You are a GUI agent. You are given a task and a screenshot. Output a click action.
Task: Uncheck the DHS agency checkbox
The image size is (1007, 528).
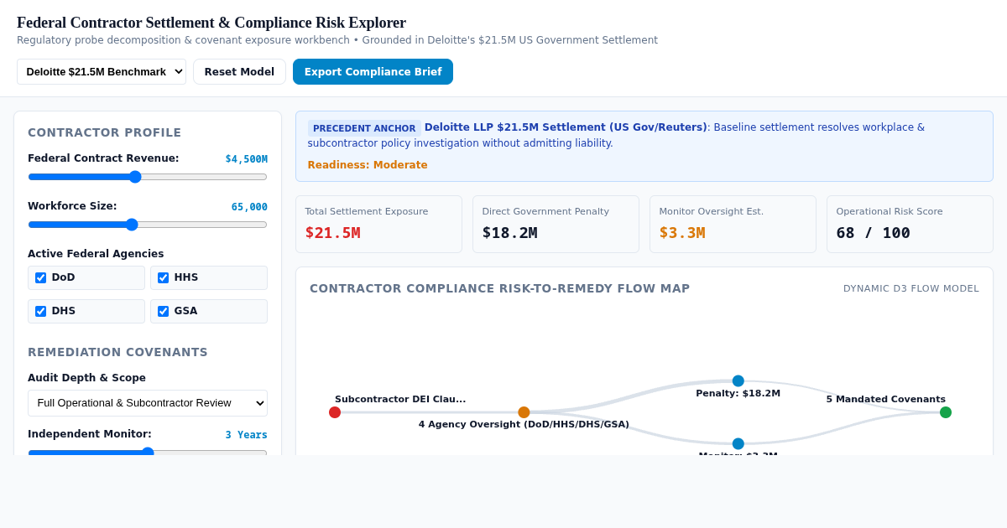coord(40,311)
